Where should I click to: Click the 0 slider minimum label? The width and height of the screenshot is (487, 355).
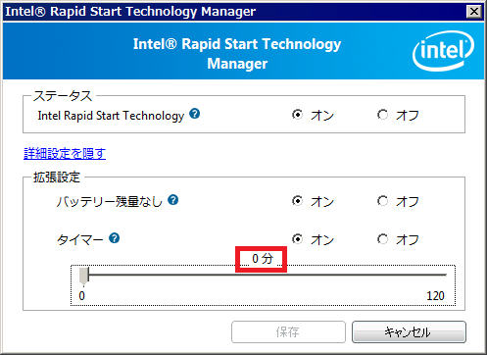click(x=81, y=296)
